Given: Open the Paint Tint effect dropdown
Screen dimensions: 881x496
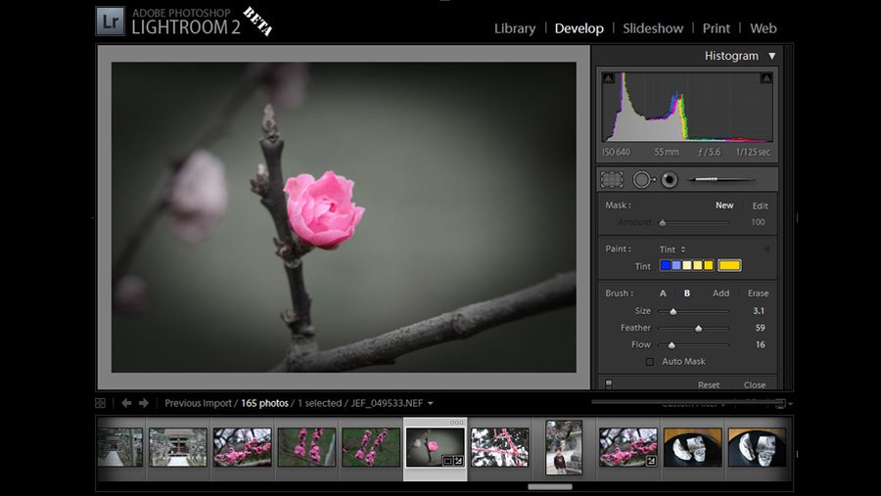Looking at the screenshot, I should click(672, 249).
